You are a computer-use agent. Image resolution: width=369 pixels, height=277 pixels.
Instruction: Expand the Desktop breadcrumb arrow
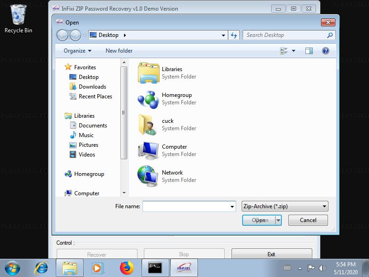[125, 36]
